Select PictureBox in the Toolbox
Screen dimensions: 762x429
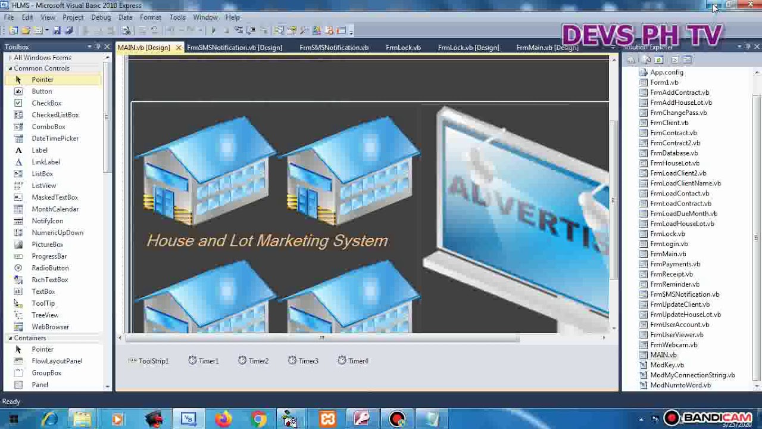47,244
